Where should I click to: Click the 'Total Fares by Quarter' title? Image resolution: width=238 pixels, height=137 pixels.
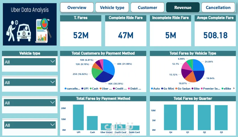[193, 99]
